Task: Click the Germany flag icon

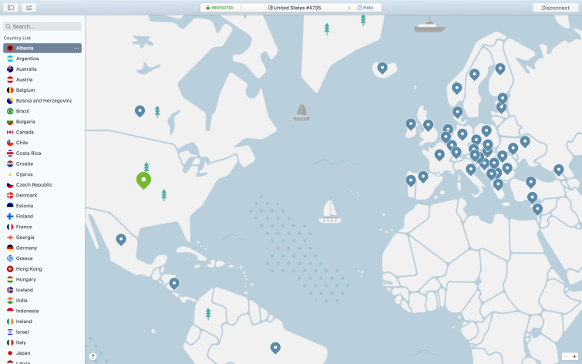Action: click(x=10, y=248)
